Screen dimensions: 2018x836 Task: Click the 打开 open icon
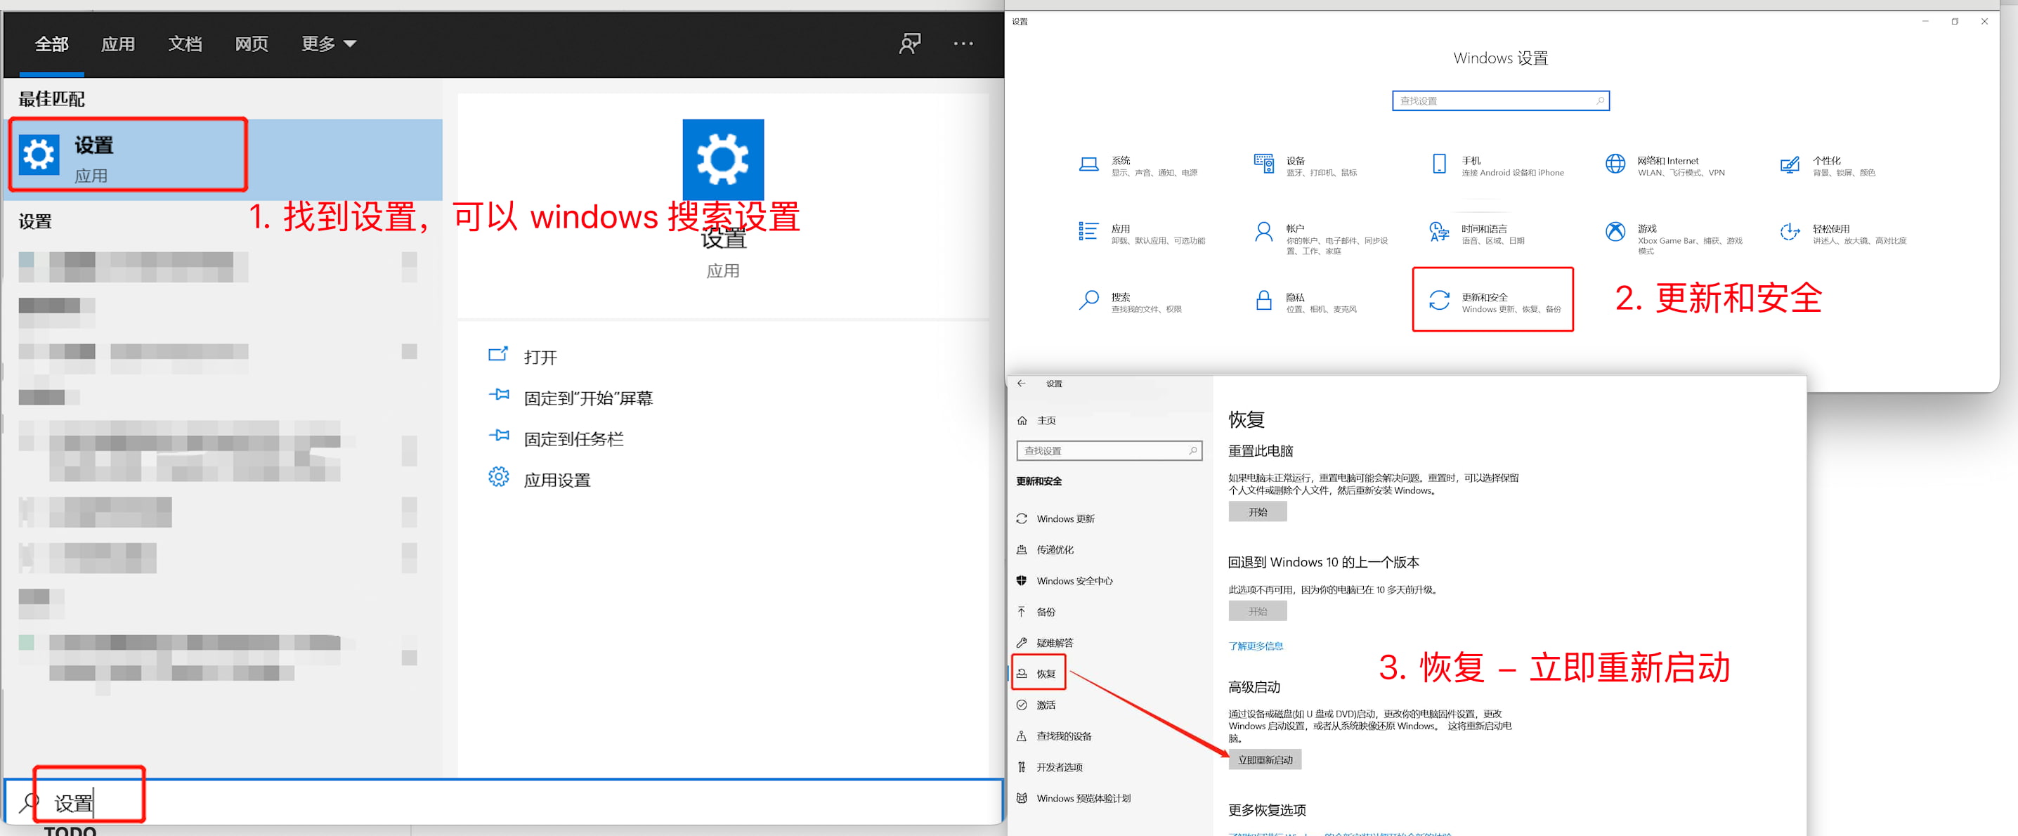(498, 355)
